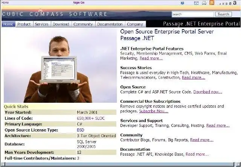Click the 650,000+ SLOC value
The image size is (241, 167).
click(x=91, y=118)
